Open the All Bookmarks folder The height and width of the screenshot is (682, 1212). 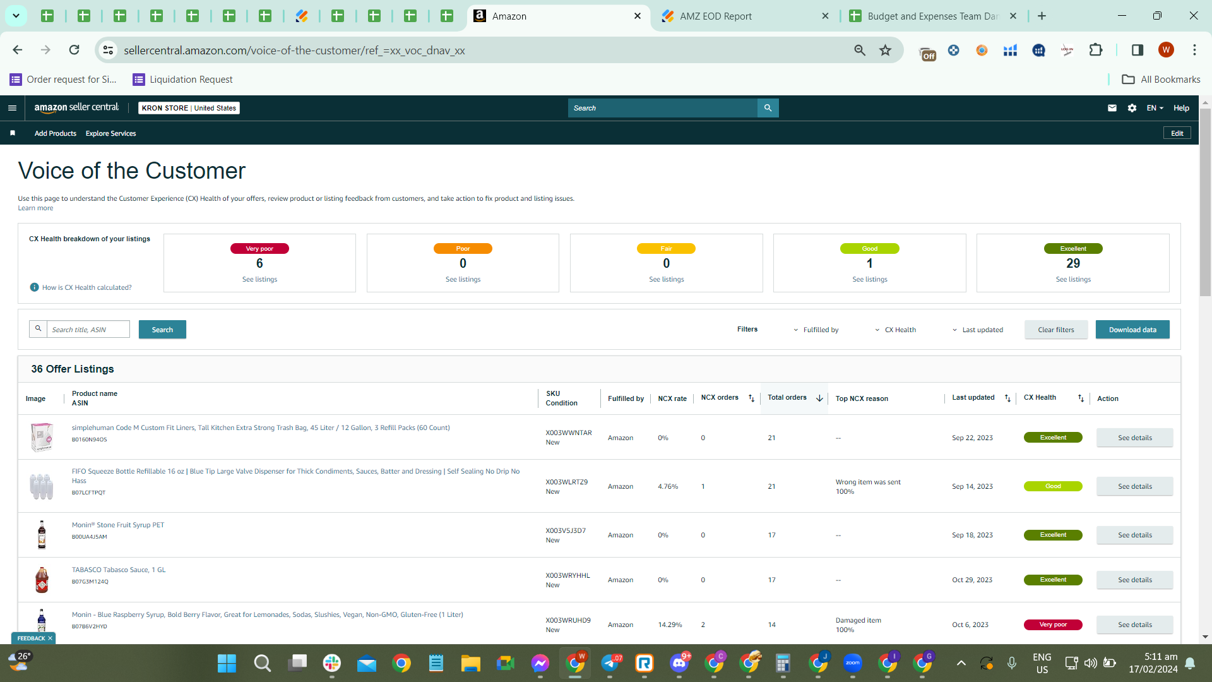click(1161, 80)
